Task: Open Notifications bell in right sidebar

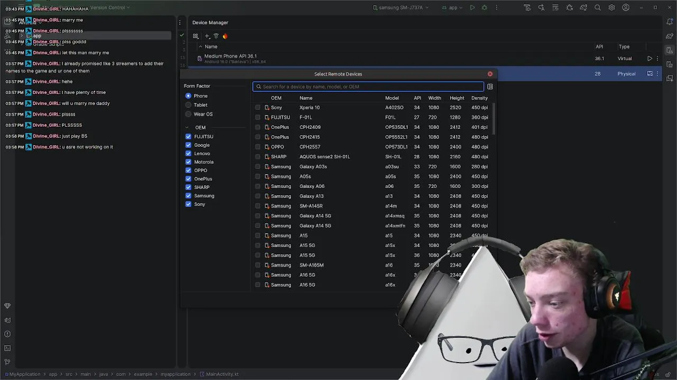Action: [670, 22]
